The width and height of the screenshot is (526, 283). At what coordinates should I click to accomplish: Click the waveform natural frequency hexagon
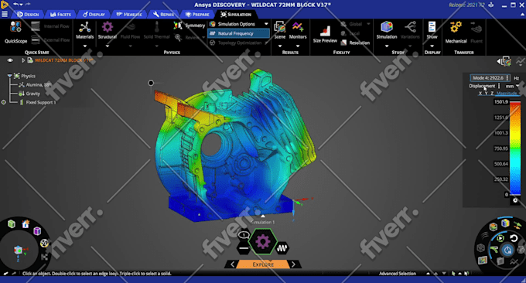tap(282, 248)
